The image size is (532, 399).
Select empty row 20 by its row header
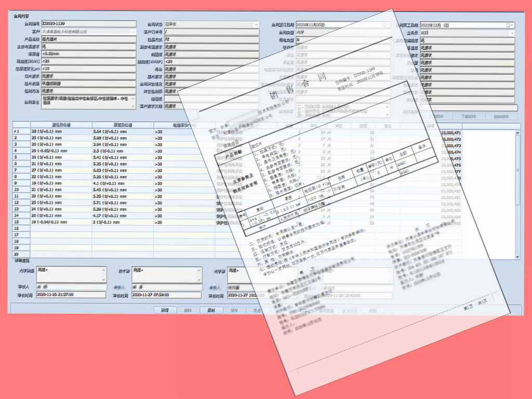[x=21, y=254]
